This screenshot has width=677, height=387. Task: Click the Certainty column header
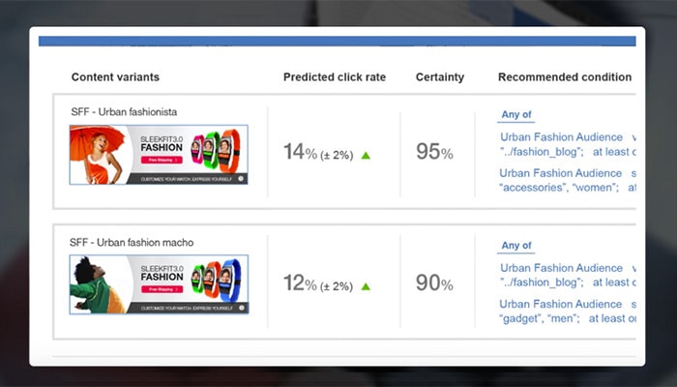tap(439, 77)
